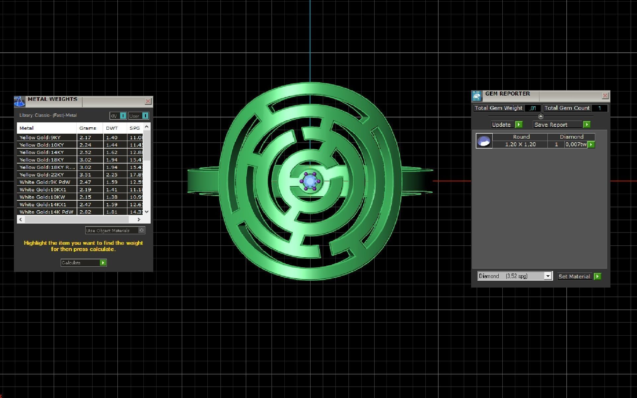Click the metal table right arrow
The width and height of the screenshot is (637, 398).
[x=139, y=219]
